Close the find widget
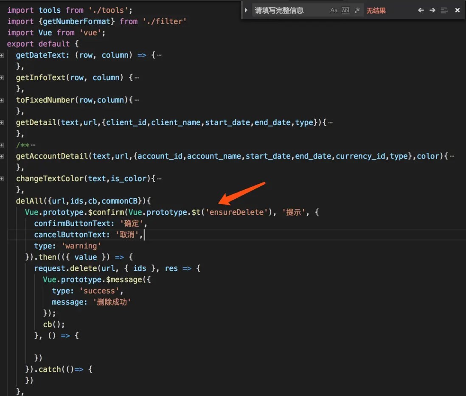 click(457, 10)
